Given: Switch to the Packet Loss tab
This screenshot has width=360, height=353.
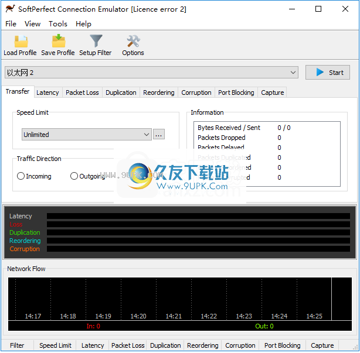Looking at the screenshot, I should point(82,92).
